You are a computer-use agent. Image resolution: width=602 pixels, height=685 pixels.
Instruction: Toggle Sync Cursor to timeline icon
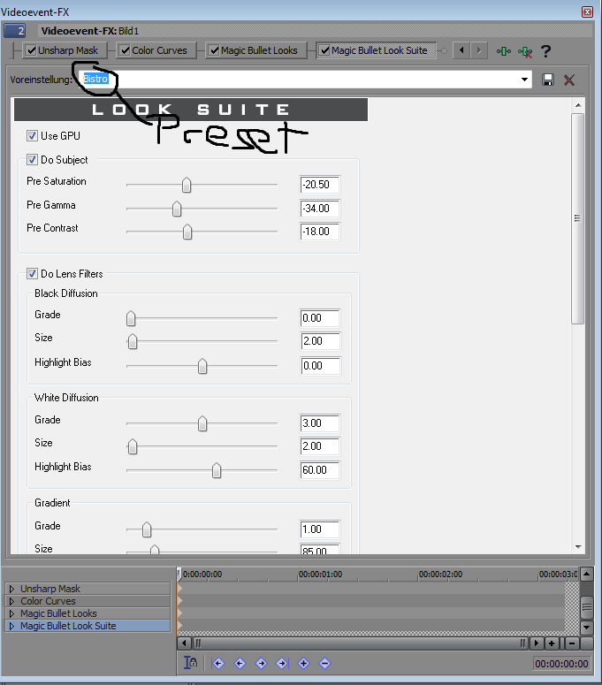tap(191, 663)
